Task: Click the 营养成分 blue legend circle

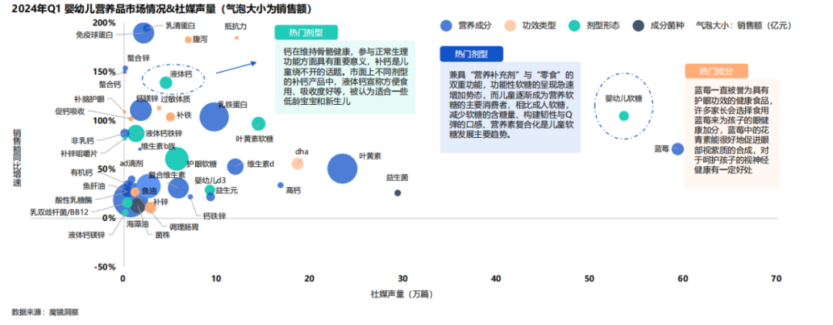Action: 446,25
